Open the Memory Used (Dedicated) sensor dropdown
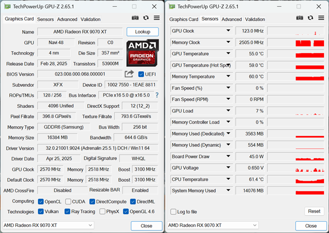329x233 pixels. click(x=228, y=133)
